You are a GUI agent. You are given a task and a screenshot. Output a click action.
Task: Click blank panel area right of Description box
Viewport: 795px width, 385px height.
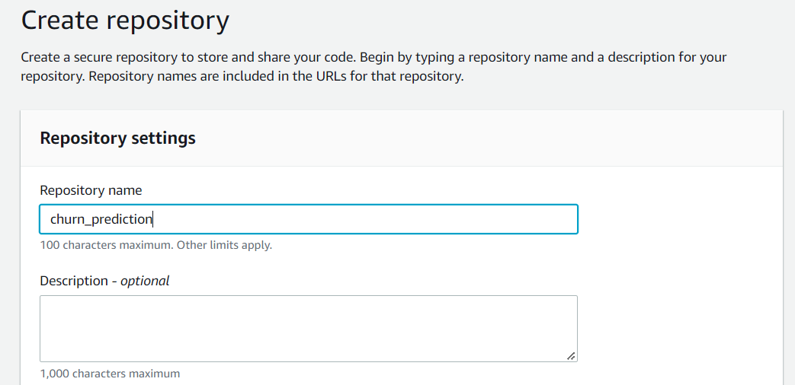pyautogui.click(x=679, y=329)
